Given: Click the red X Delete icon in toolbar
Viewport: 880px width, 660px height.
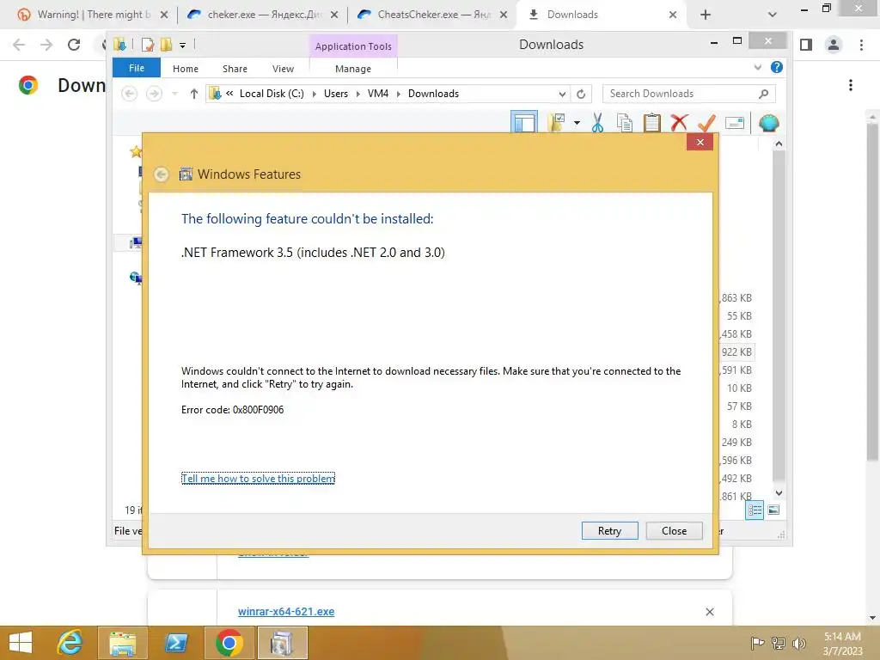Looking at the screenshot, I should tap(679, 122).
